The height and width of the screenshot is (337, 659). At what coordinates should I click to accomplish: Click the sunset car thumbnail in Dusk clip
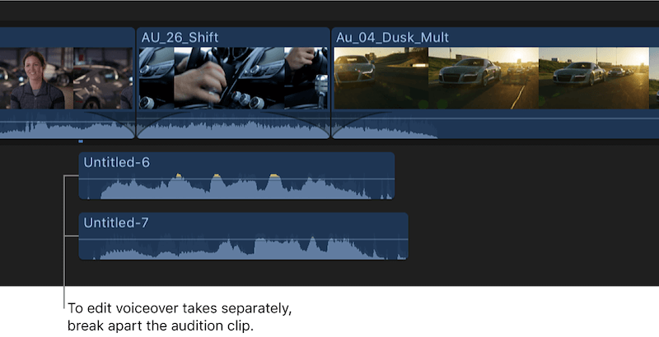tap(484, 78)
